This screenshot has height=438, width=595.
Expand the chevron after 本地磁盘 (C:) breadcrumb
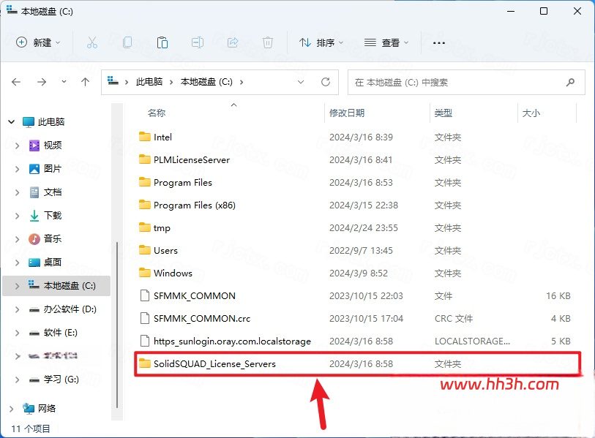(x=242, y=82)
